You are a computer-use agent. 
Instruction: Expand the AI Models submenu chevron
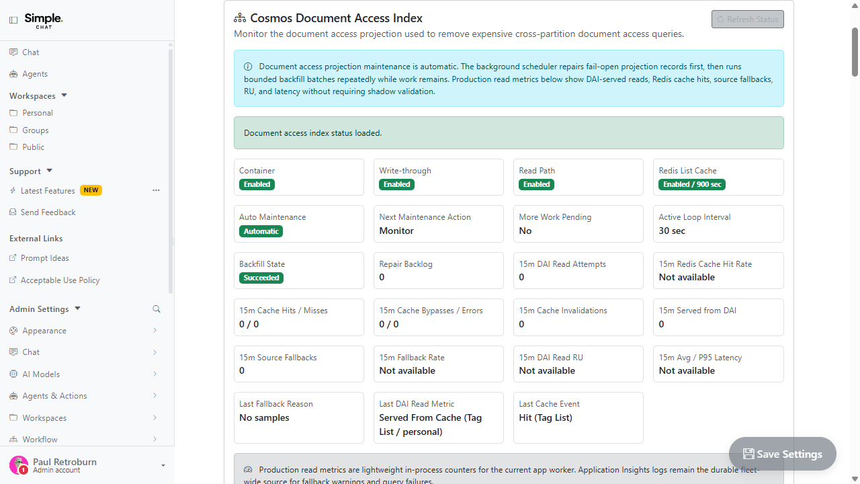click(155, 374)
